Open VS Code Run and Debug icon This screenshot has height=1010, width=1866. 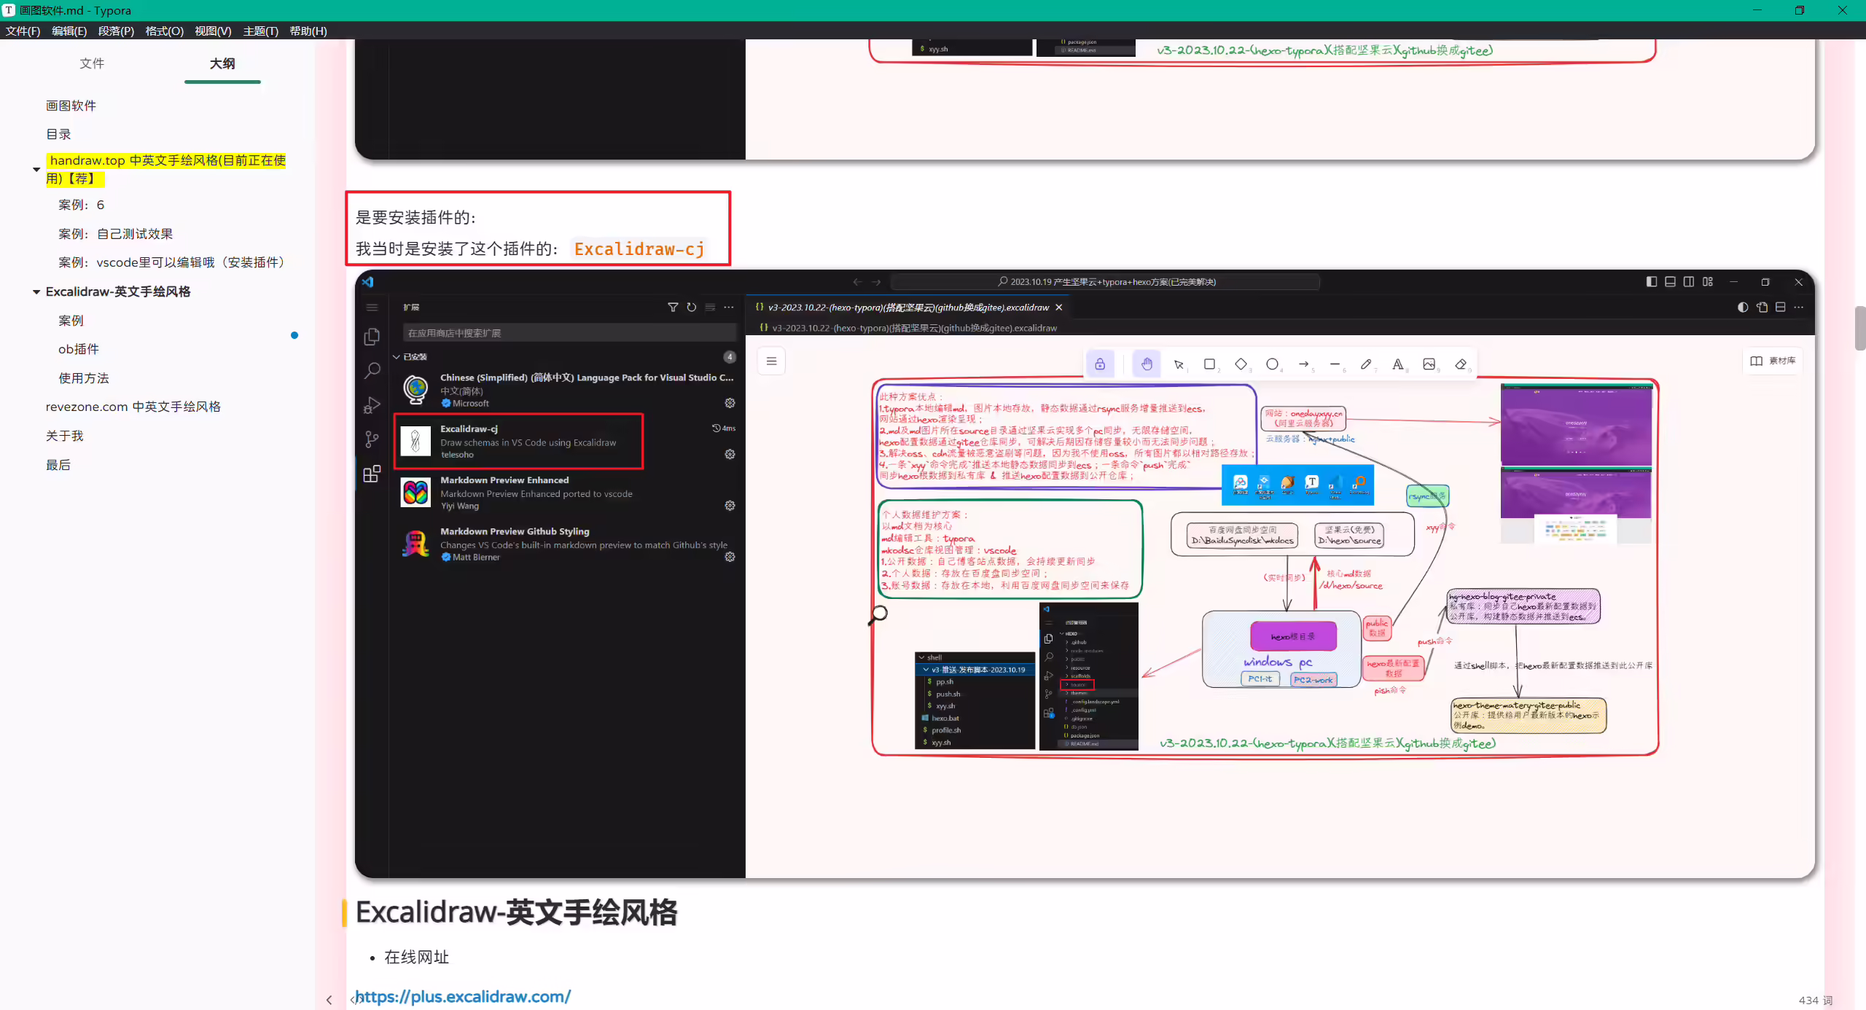point(372,405)
